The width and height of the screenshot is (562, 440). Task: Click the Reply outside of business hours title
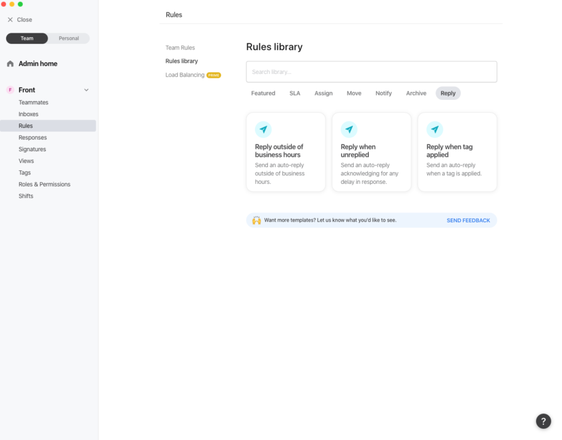(x=279, y=151)
